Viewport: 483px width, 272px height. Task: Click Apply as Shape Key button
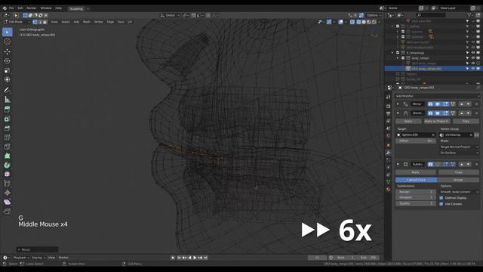tap(437, 121)
